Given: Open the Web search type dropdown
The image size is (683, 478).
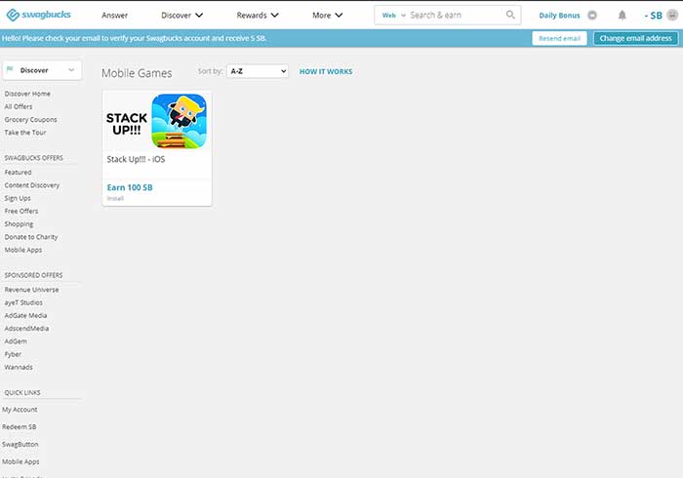Looking at the screenshot, I should (x=394, y=16).
